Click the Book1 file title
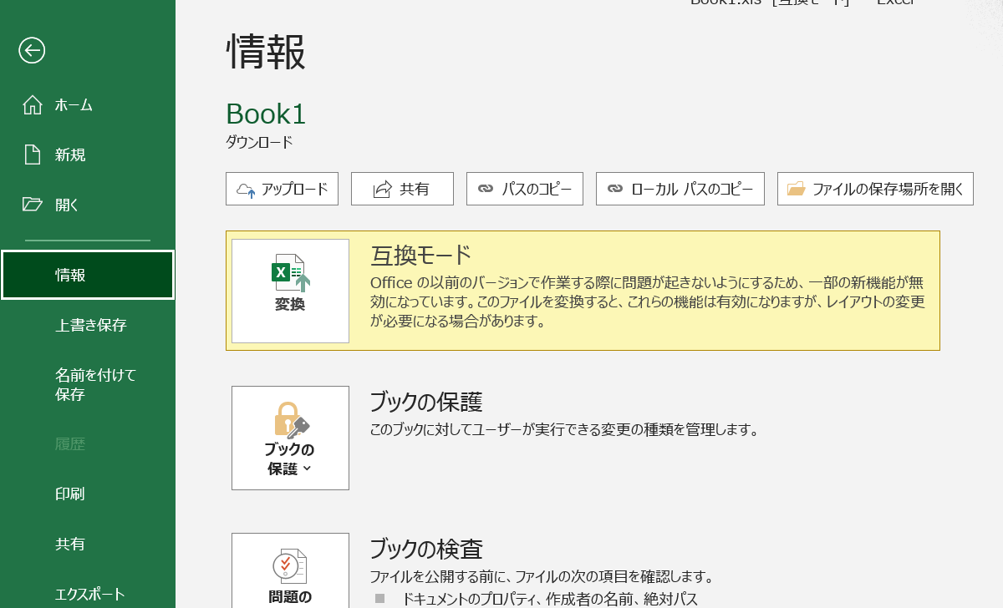 pyautogui.click(x=266, y=114)
